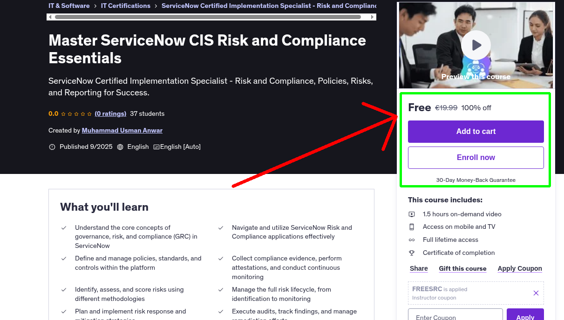Click the breadcrumb scrollbar right arrow
The image size is (564, 320).
click(x=372, y=16)
